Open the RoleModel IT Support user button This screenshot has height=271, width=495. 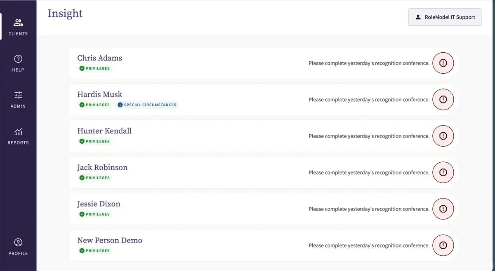445,17
